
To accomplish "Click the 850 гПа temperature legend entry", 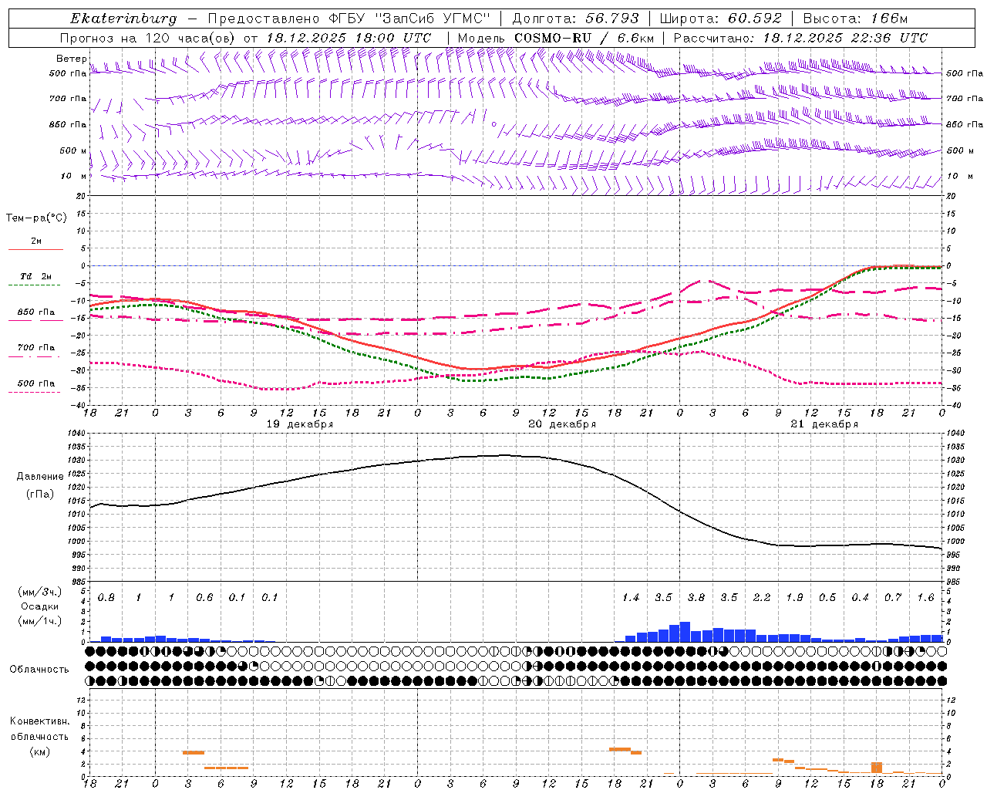I will pos(36,312).
